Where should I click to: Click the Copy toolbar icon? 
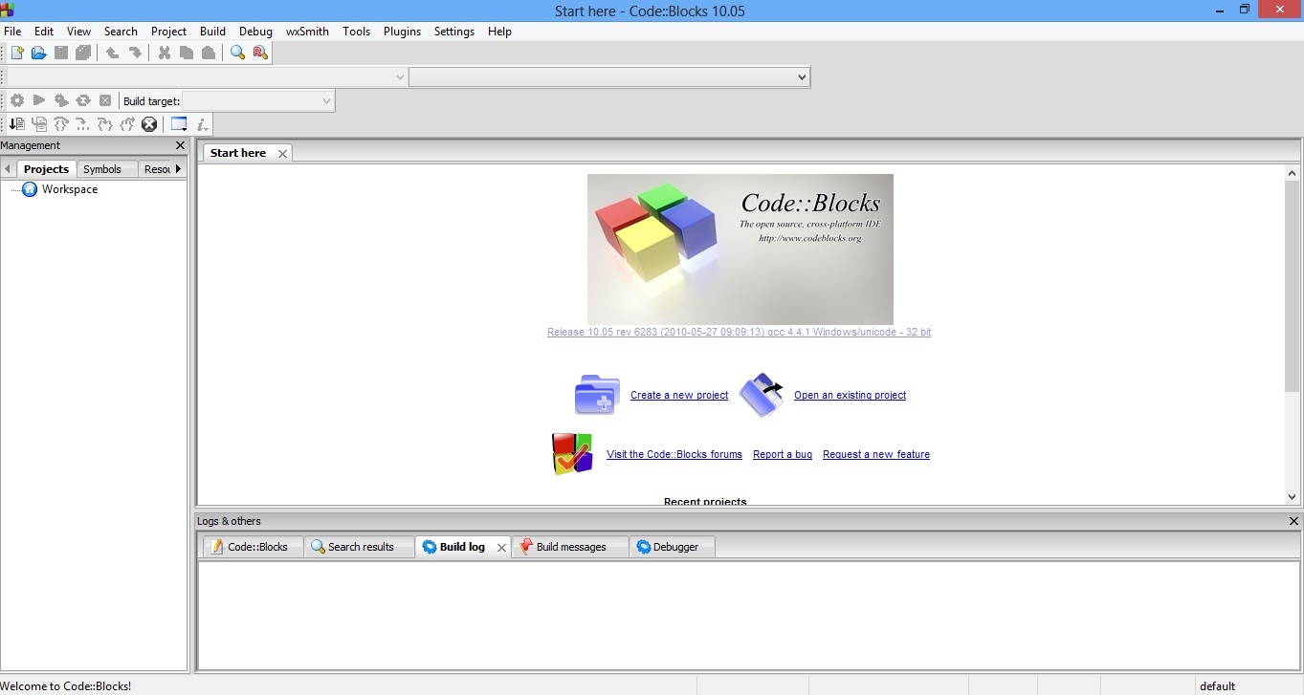coord(186,53)
